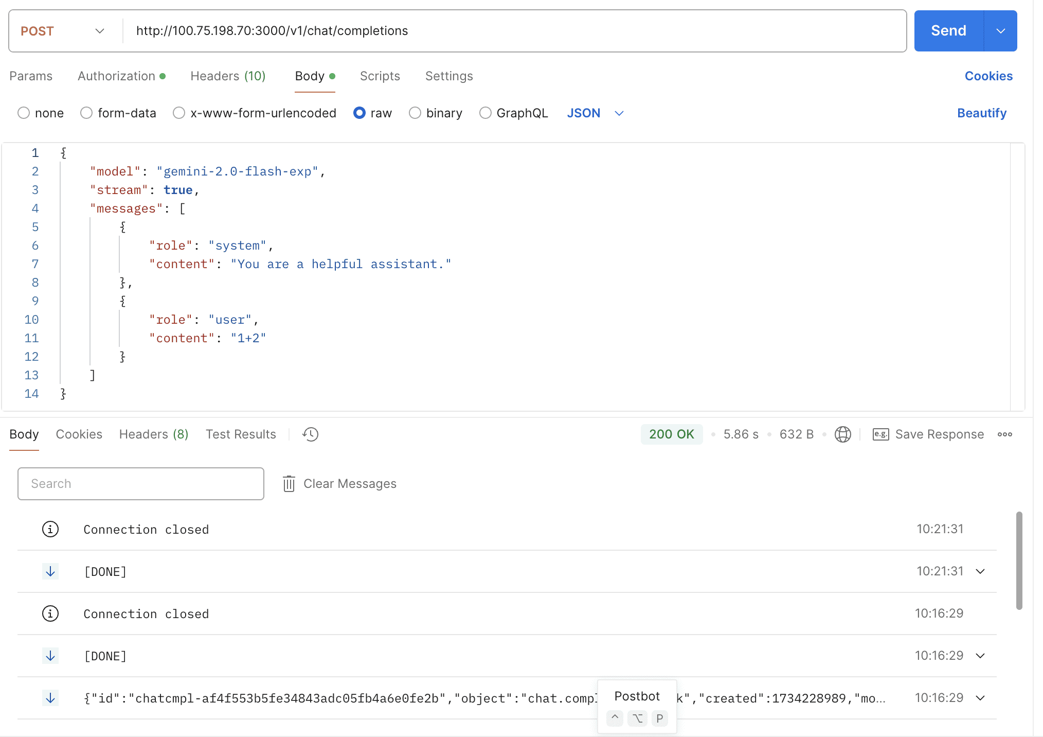Click down-arrow icon on first [DONE] message
The image size is (1043, 737).
coord(50,571)
